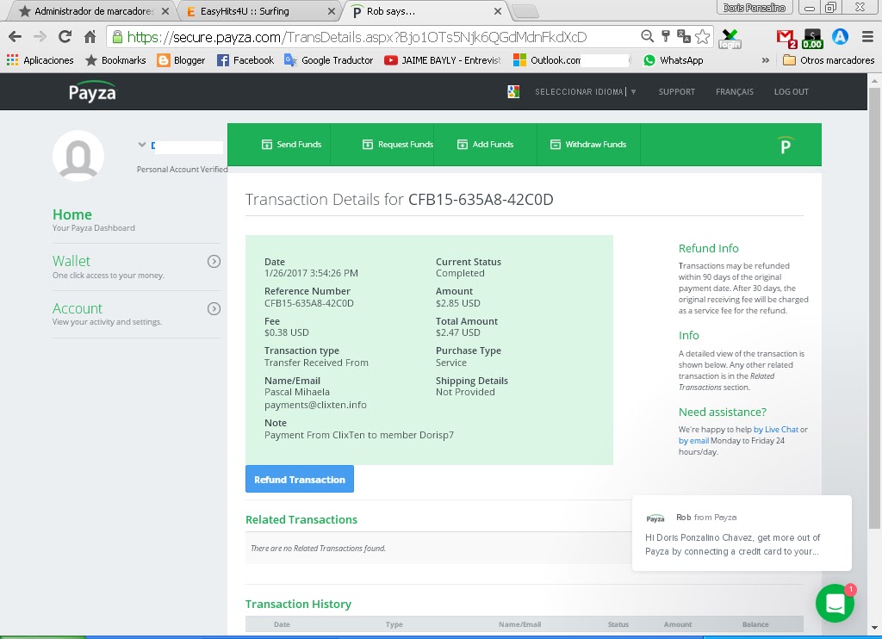882x639 pixels.
Task: Click the Payza logo in the header
Action: [92, 92]
